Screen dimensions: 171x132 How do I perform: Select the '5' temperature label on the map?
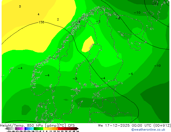[x=20, y=6]
